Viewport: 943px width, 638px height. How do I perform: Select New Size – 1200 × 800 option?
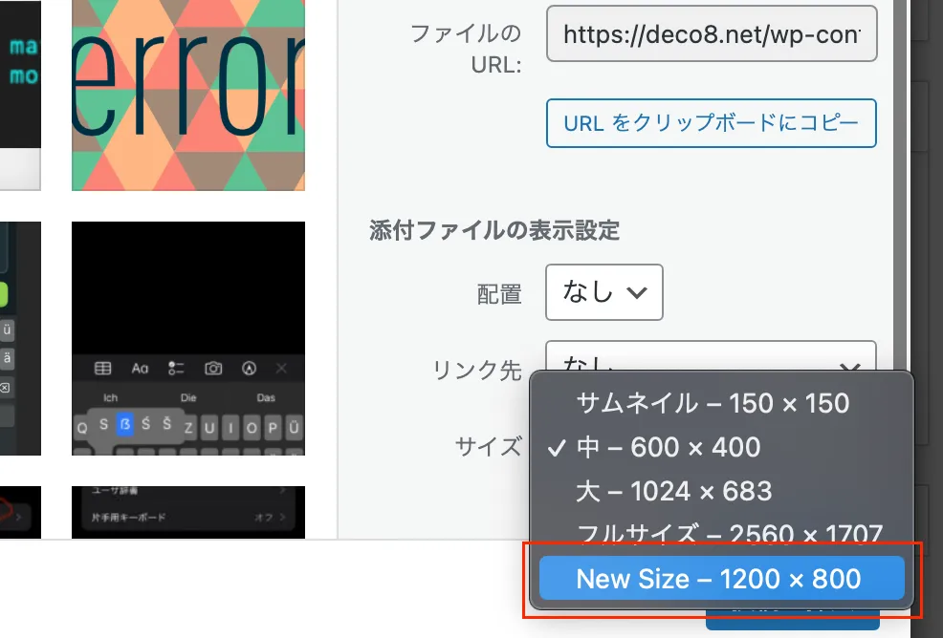(x=722, y=579)
